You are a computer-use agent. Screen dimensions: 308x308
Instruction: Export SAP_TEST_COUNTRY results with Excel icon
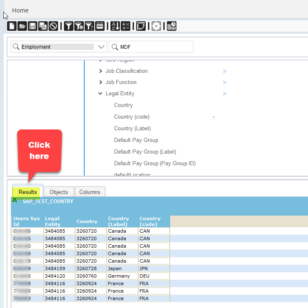click(x=15, y=201)
